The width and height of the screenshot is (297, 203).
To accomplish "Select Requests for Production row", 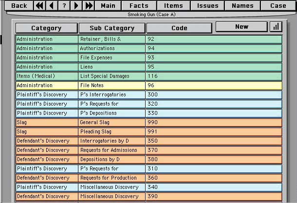I will pos(149,178).
